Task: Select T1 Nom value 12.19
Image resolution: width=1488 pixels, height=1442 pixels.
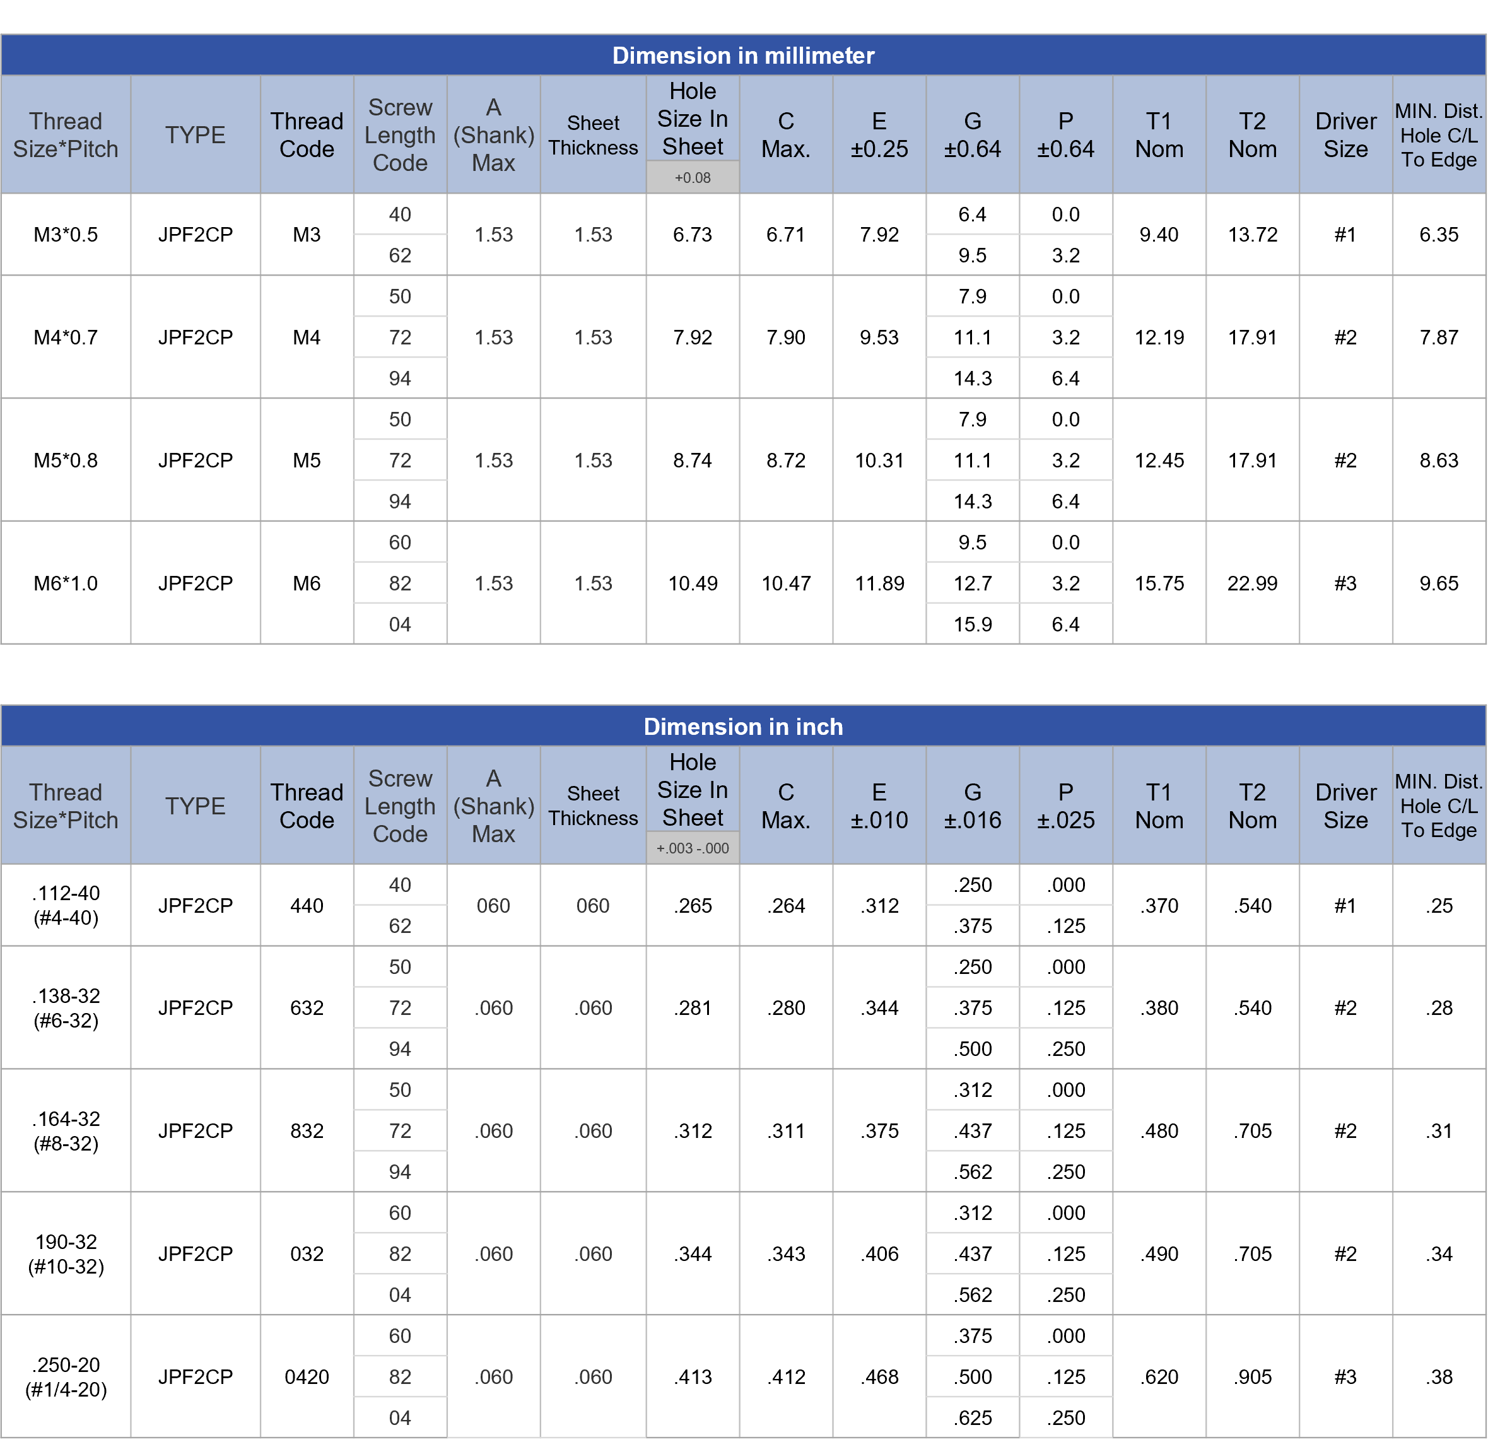Action: coord(1159,337)
